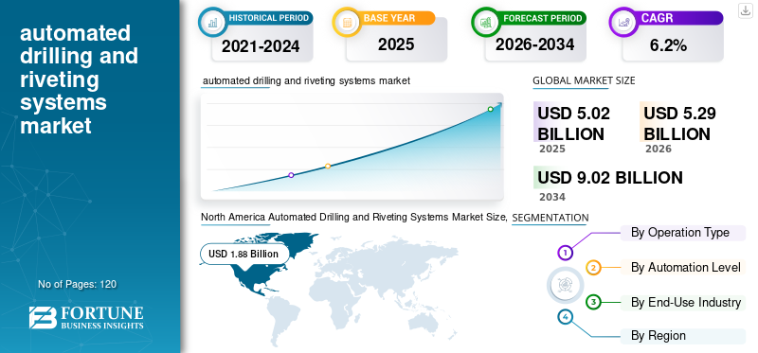Click the purple marker on growth chart
The image size is (758, 353).
coord(291,175)
